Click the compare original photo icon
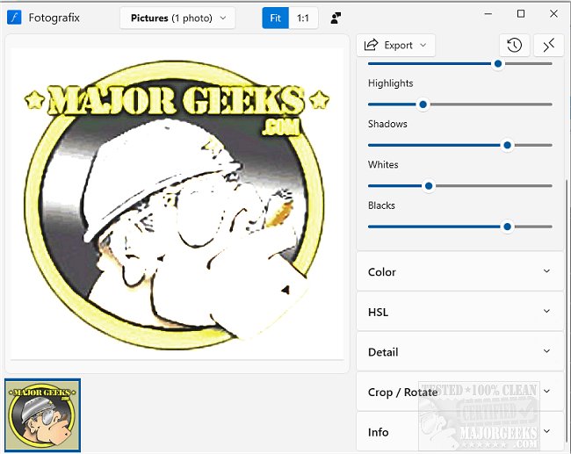The image size is (571, 454). 336,18
